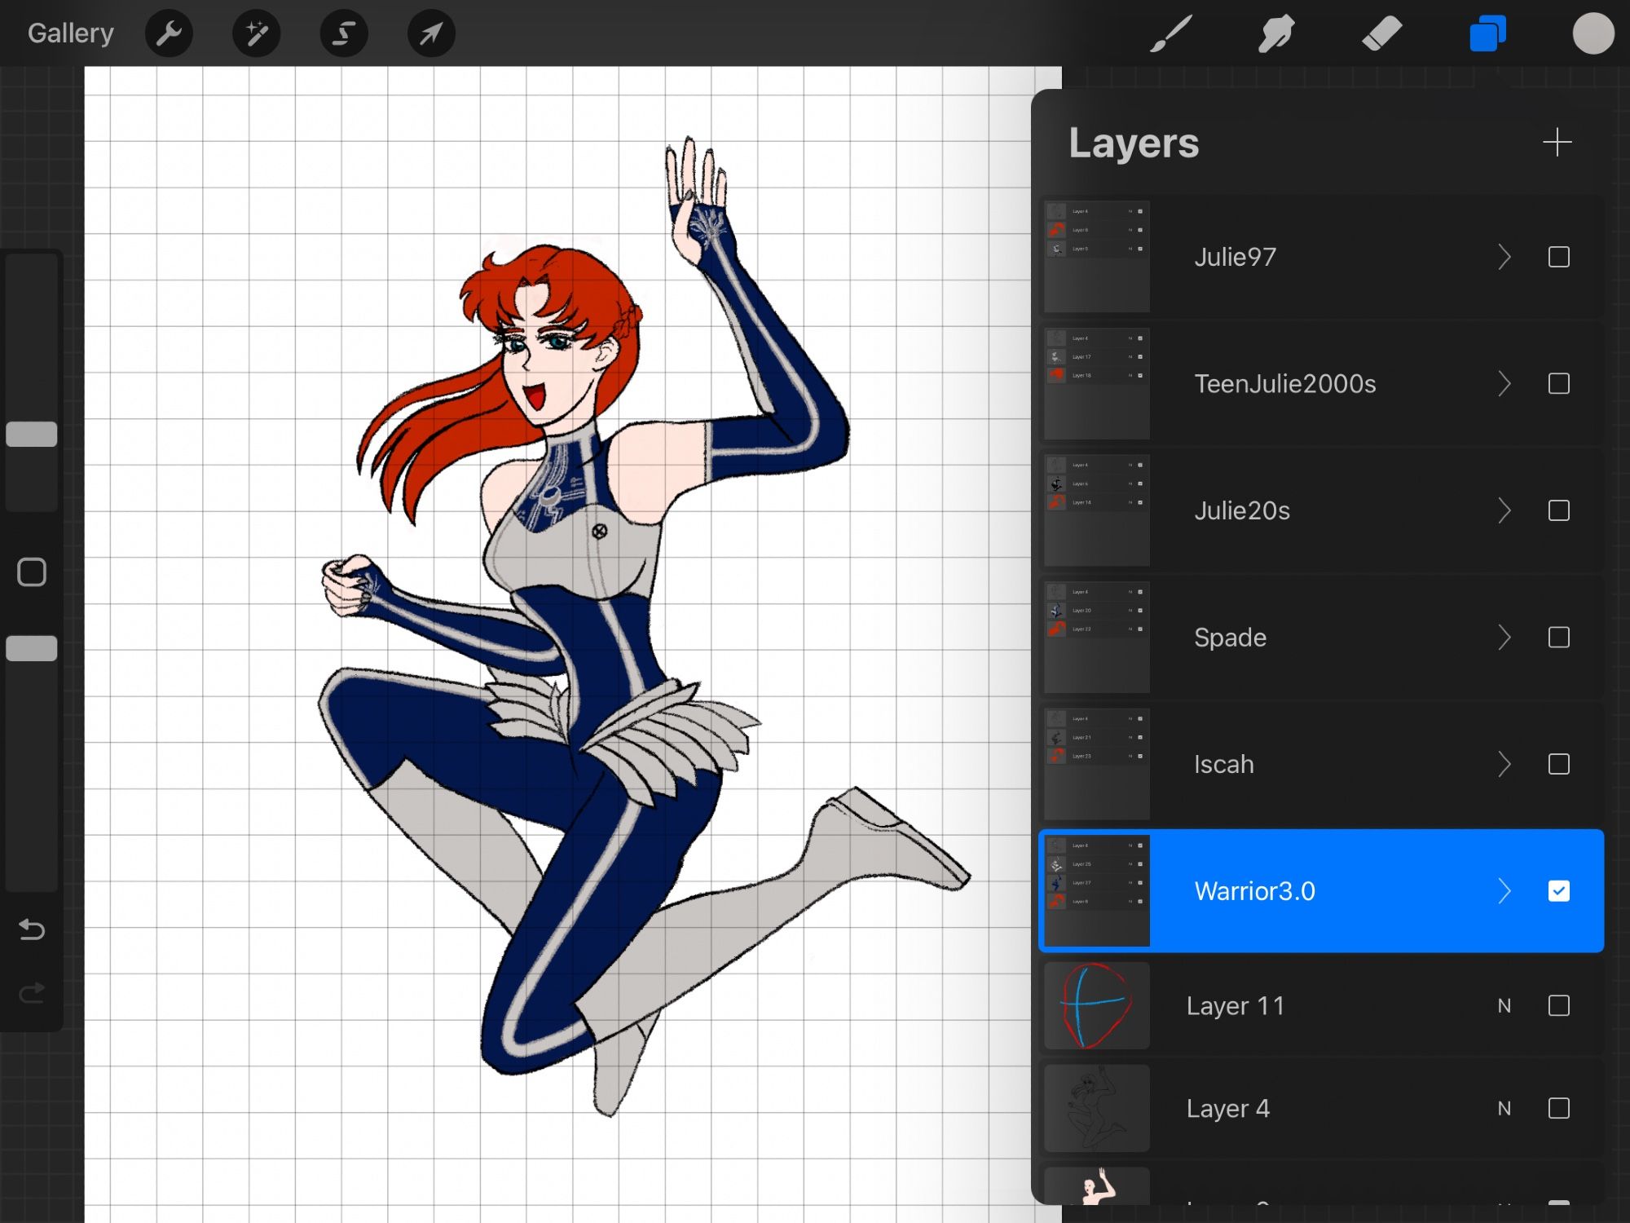Image resolution: width=1630 pixels, height=1223 pixels.
Task: Tap the Layer 11 red circle thumbnail
Action: tap(1097, 1005)
